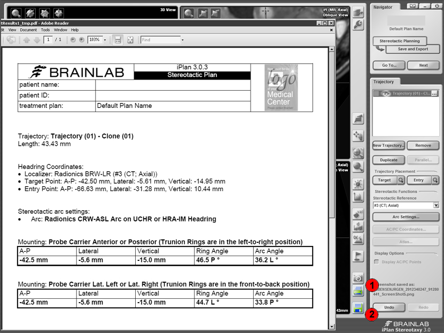Viewport: 444px width, 333px height.
Task: Expand the Adobe Reader zoom percentage dropdown
Action: pos(105,40)
